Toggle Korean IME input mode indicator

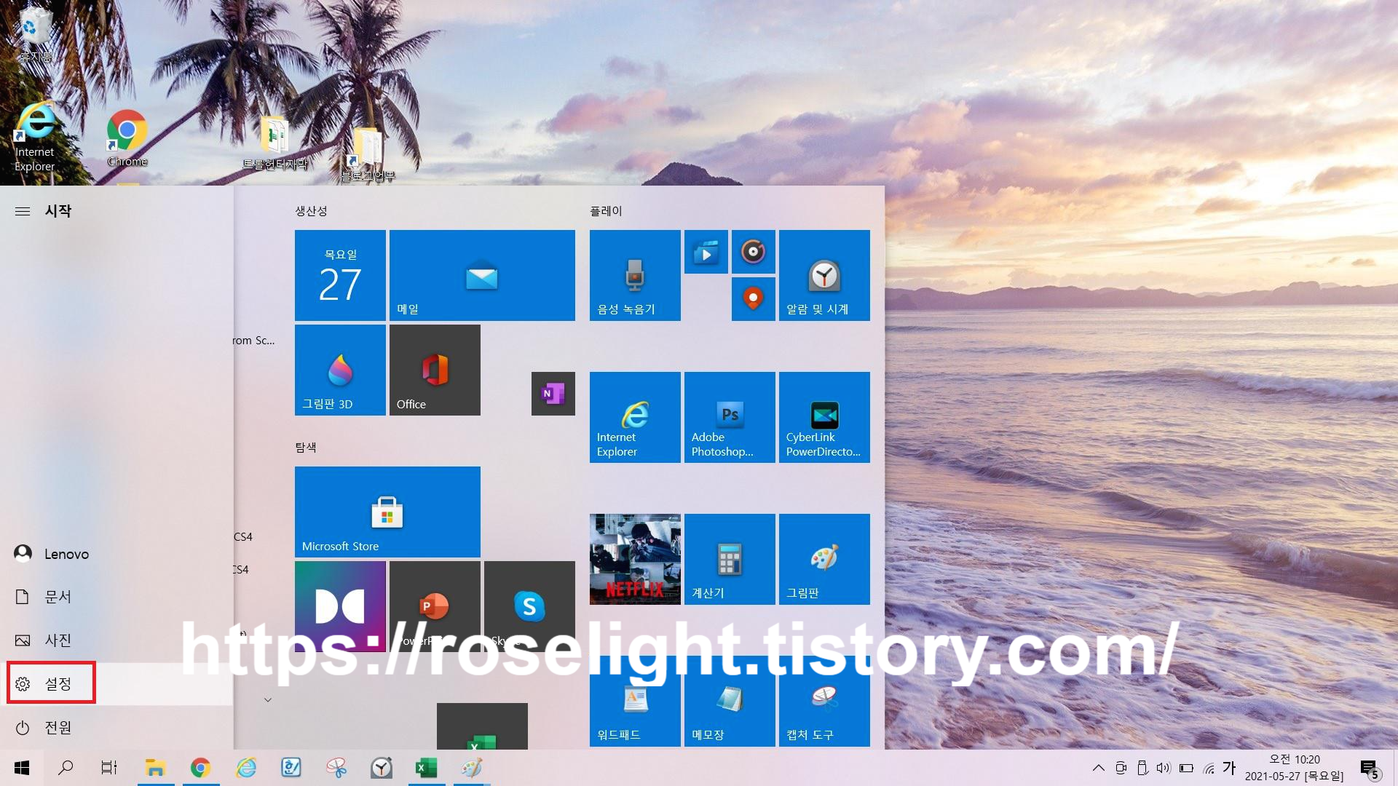[x=1229, y=768]
